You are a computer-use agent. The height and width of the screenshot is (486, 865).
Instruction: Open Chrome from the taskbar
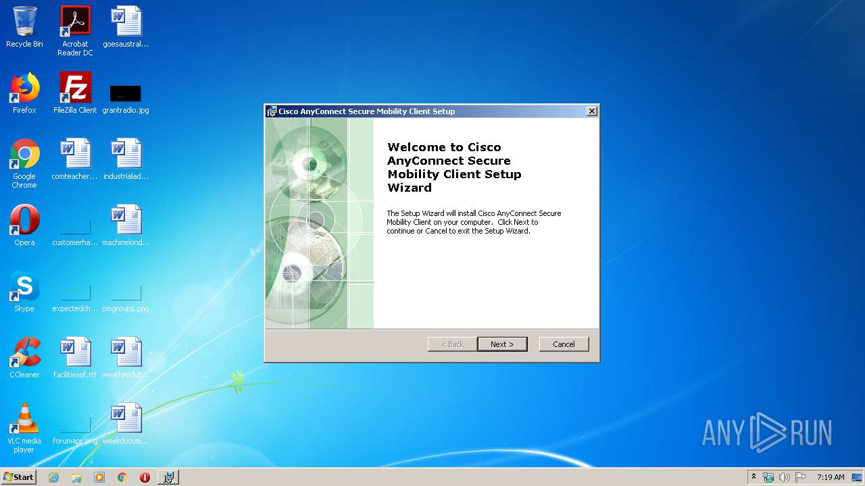(122, 477)
